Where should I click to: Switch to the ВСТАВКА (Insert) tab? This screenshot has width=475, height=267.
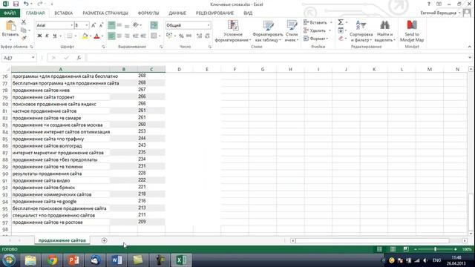(63, 13)
